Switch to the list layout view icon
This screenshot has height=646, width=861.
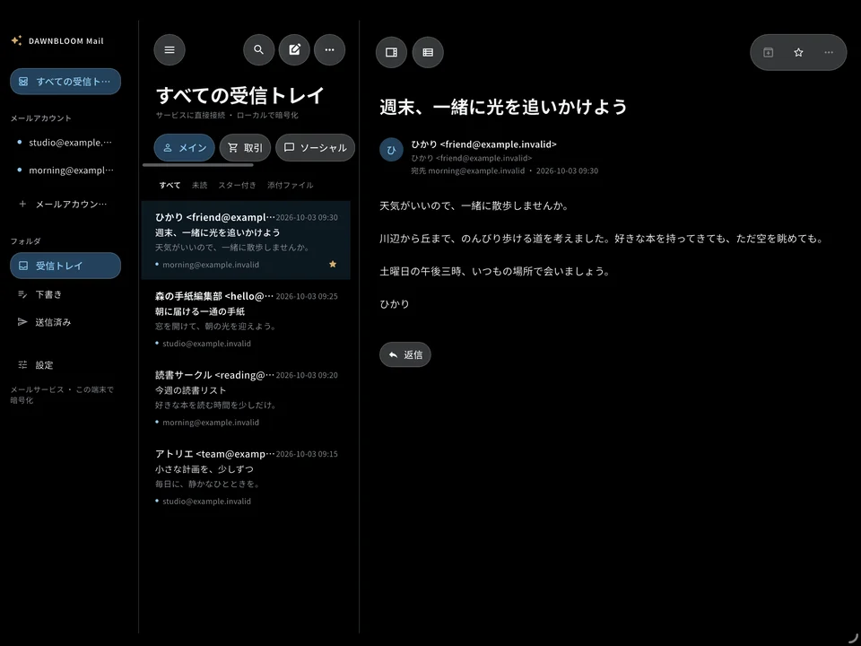428,52
